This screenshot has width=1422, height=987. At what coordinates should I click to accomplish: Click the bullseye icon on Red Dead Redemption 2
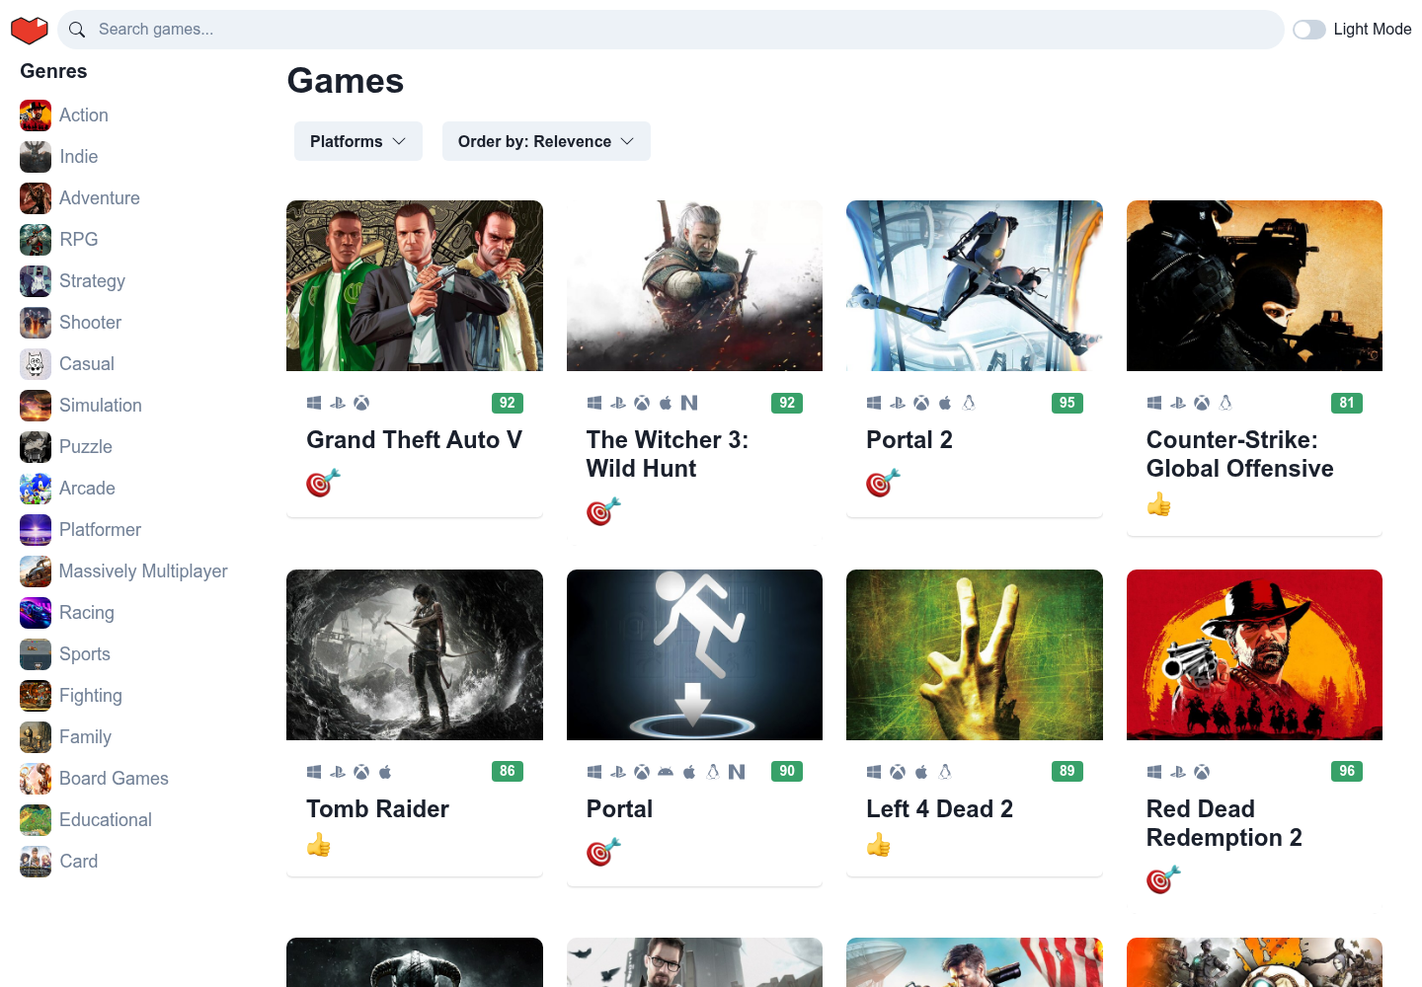tap(1163, 878)
